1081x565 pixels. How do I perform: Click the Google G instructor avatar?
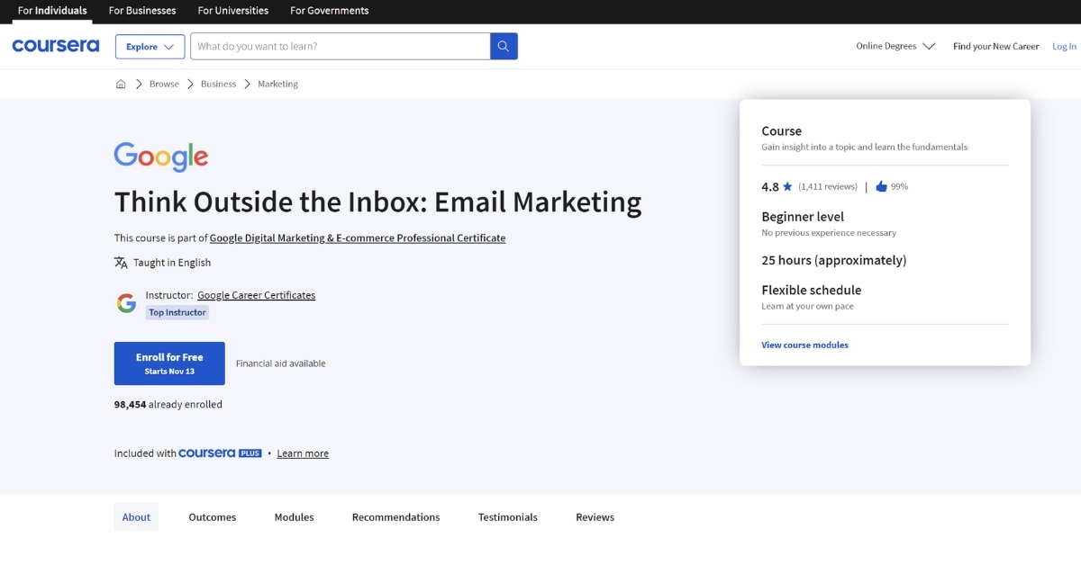126,303
